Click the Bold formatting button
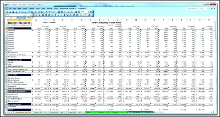 click(34, 15)
